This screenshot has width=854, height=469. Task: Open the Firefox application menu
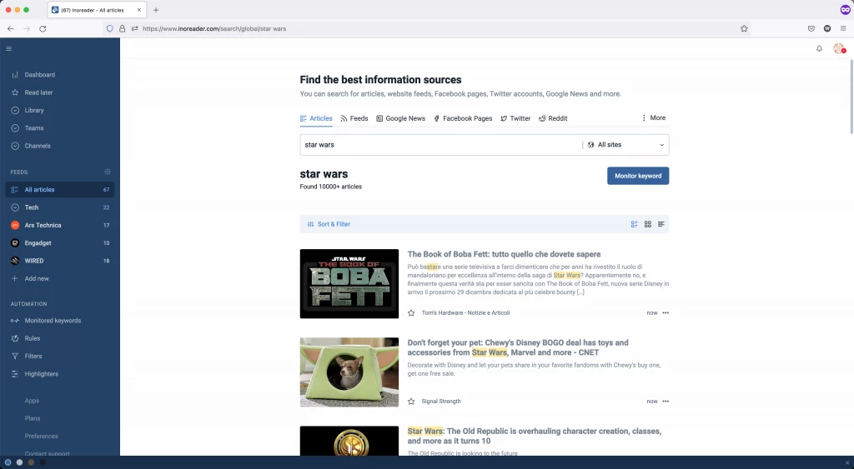tap(843, 29)
